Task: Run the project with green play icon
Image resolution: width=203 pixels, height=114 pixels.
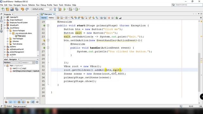Action: pos(65,9)
